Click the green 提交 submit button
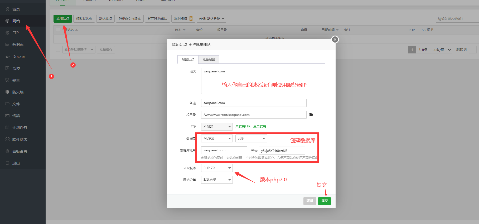 pos(324,201)
